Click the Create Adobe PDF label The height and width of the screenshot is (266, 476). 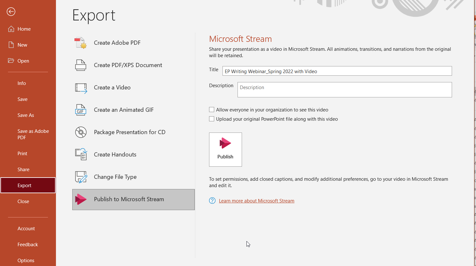(117, 43)
